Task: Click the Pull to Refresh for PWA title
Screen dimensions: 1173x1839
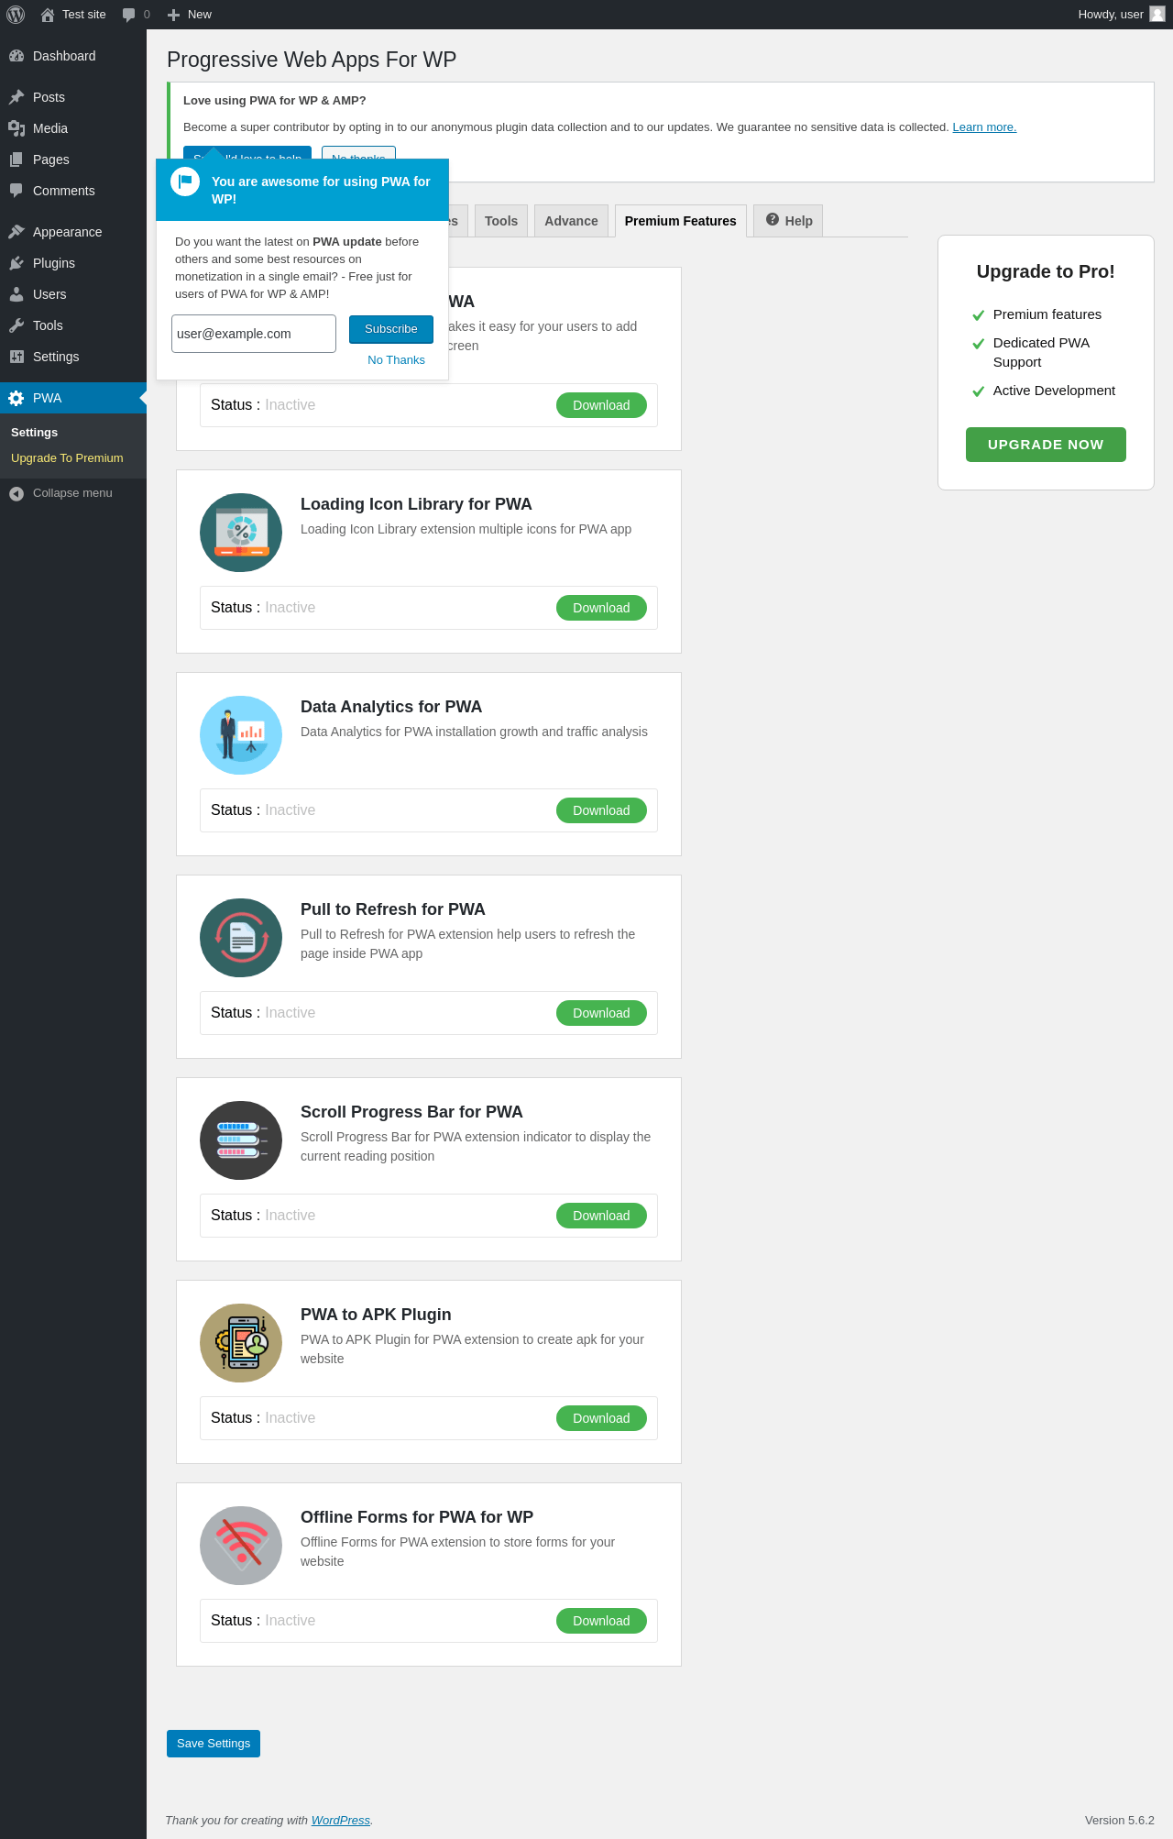Action: point(393,909)
